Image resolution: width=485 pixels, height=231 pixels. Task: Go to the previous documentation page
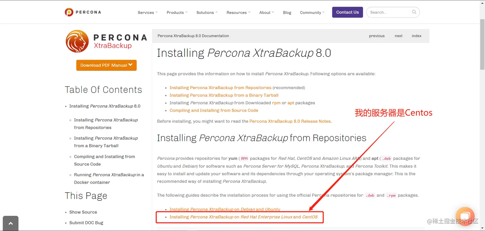pyautogui.click(x=377, y=36)
